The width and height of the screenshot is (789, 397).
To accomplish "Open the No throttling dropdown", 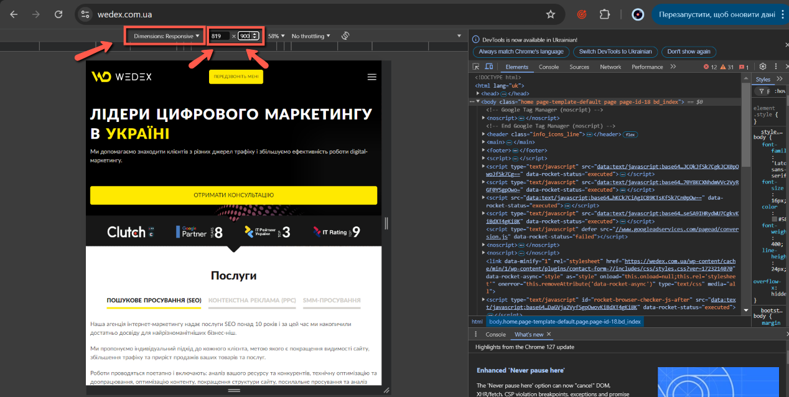I will tap(311, 36).
